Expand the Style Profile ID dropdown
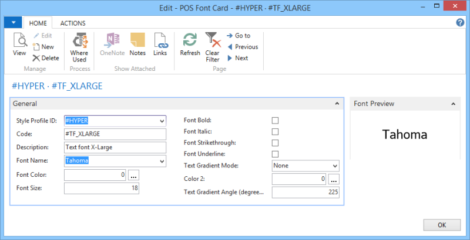Image resolution: width=470 pixels, height=240 pixels. click(x=162, y=121)
